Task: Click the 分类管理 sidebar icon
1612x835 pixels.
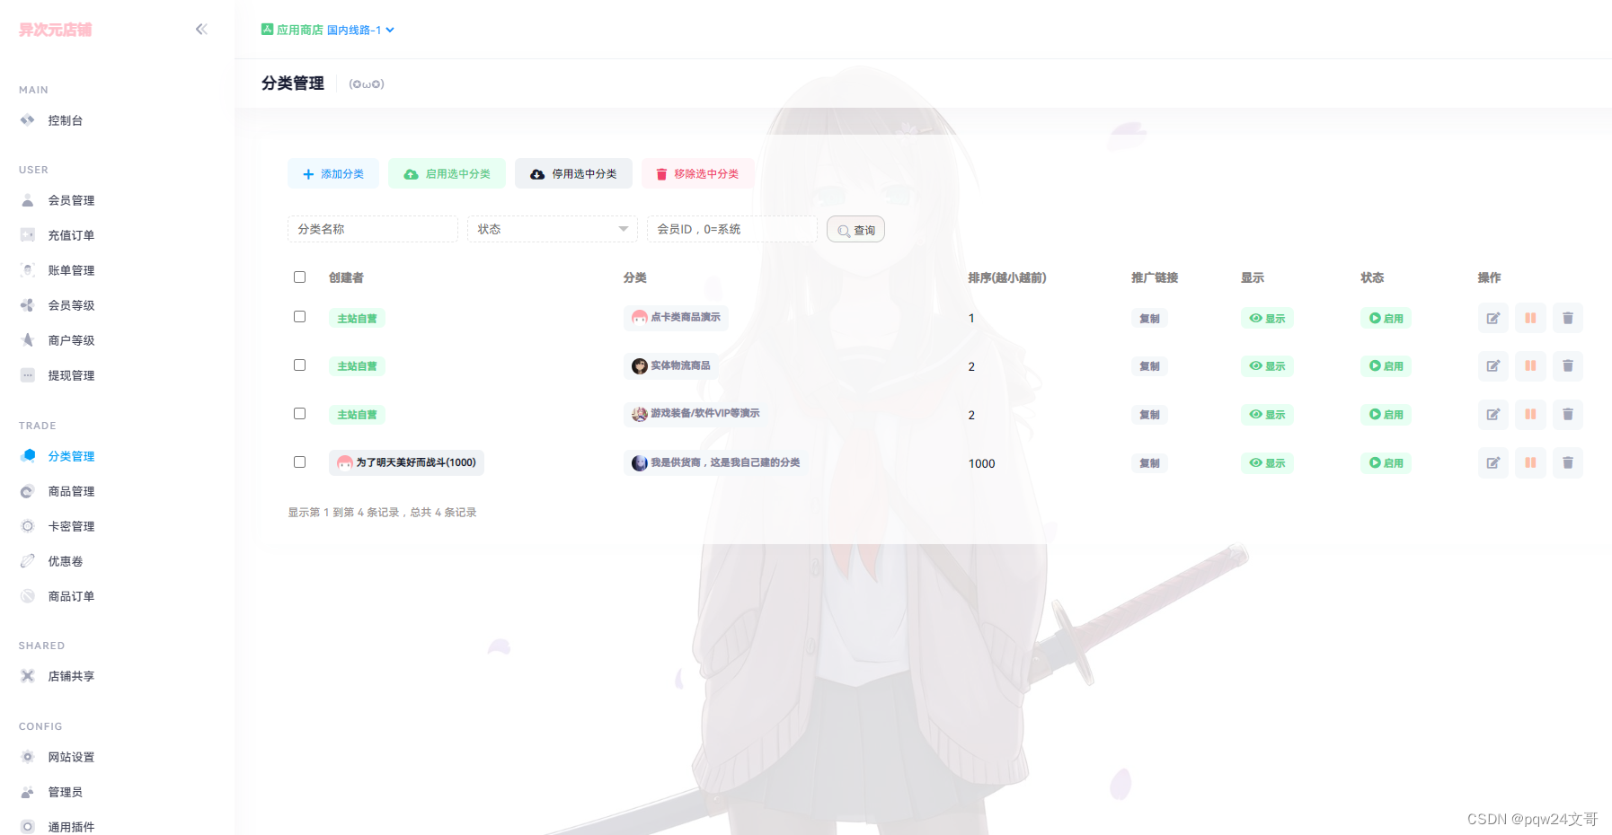Action: click(x=28, y=456)
